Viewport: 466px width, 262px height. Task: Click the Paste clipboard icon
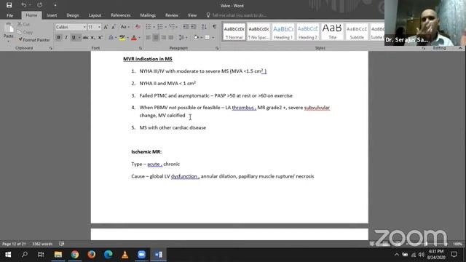[9, 28]
